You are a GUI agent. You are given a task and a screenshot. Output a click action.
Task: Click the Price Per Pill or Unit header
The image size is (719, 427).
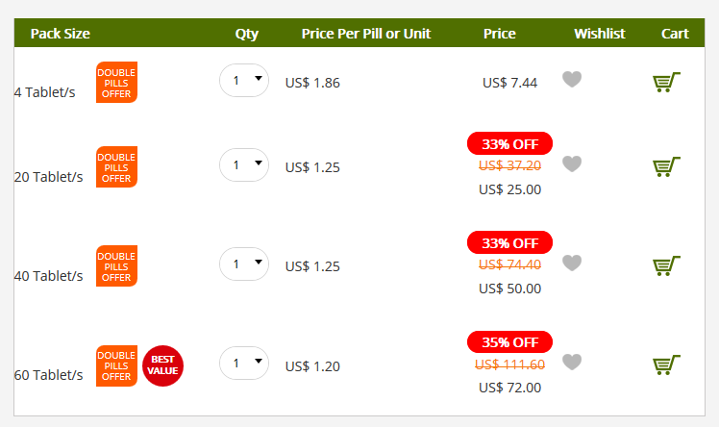coord(366,34)
